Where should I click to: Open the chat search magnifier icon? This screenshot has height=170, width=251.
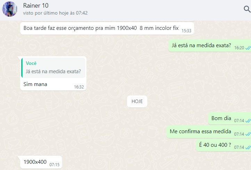tap(247, 9)
